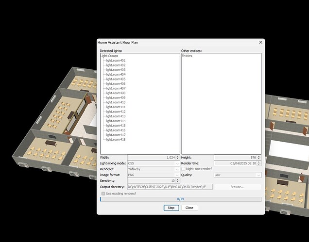Click the Output directory path field
309x242 pixels.
pyautogui.click(x=170, y=187)
